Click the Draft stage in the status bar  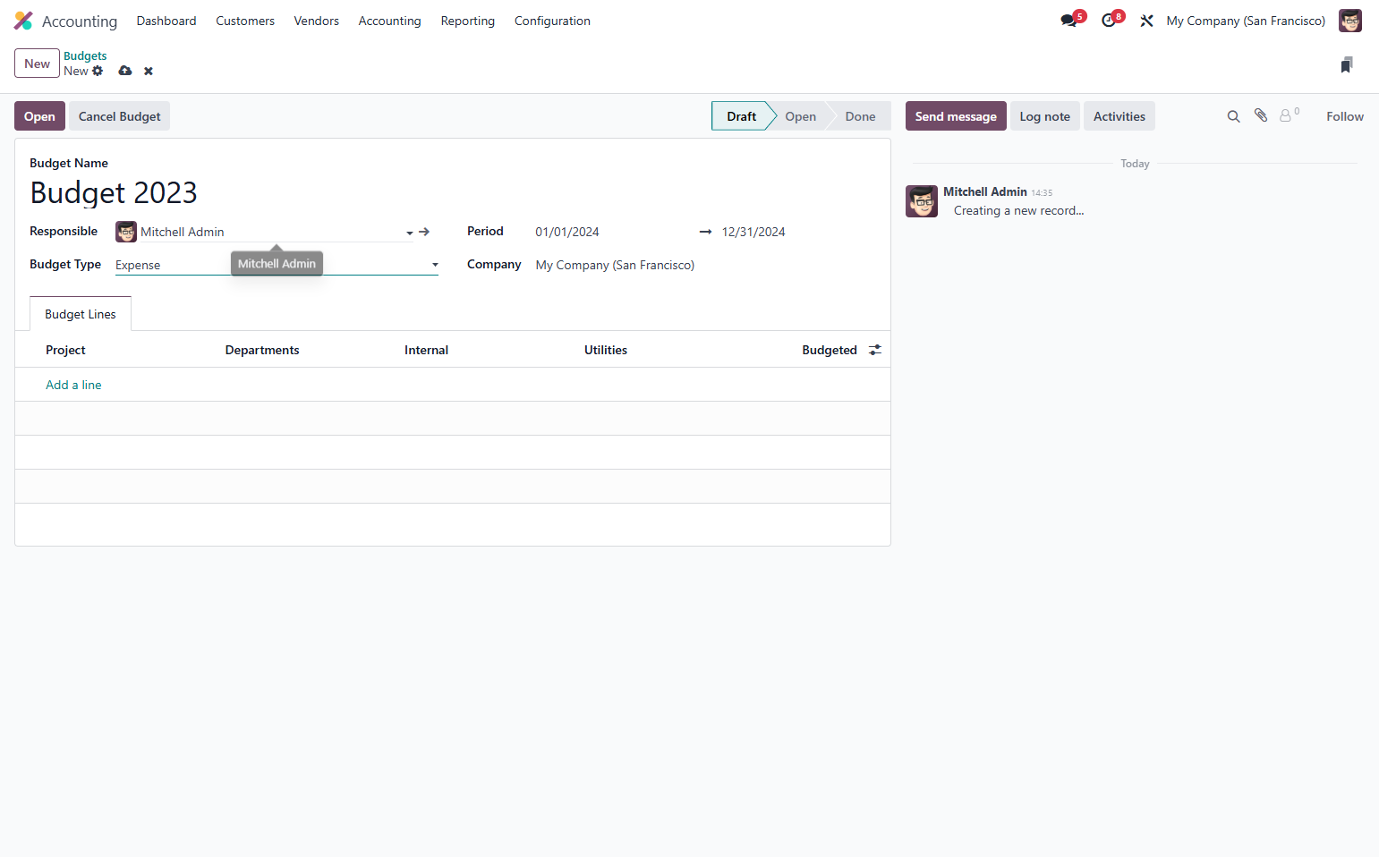741,116
